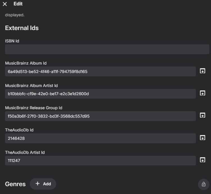Viewport: 211px width, 194px height.
Task: Add a new genre with the Add button
Action: point(43,184)
